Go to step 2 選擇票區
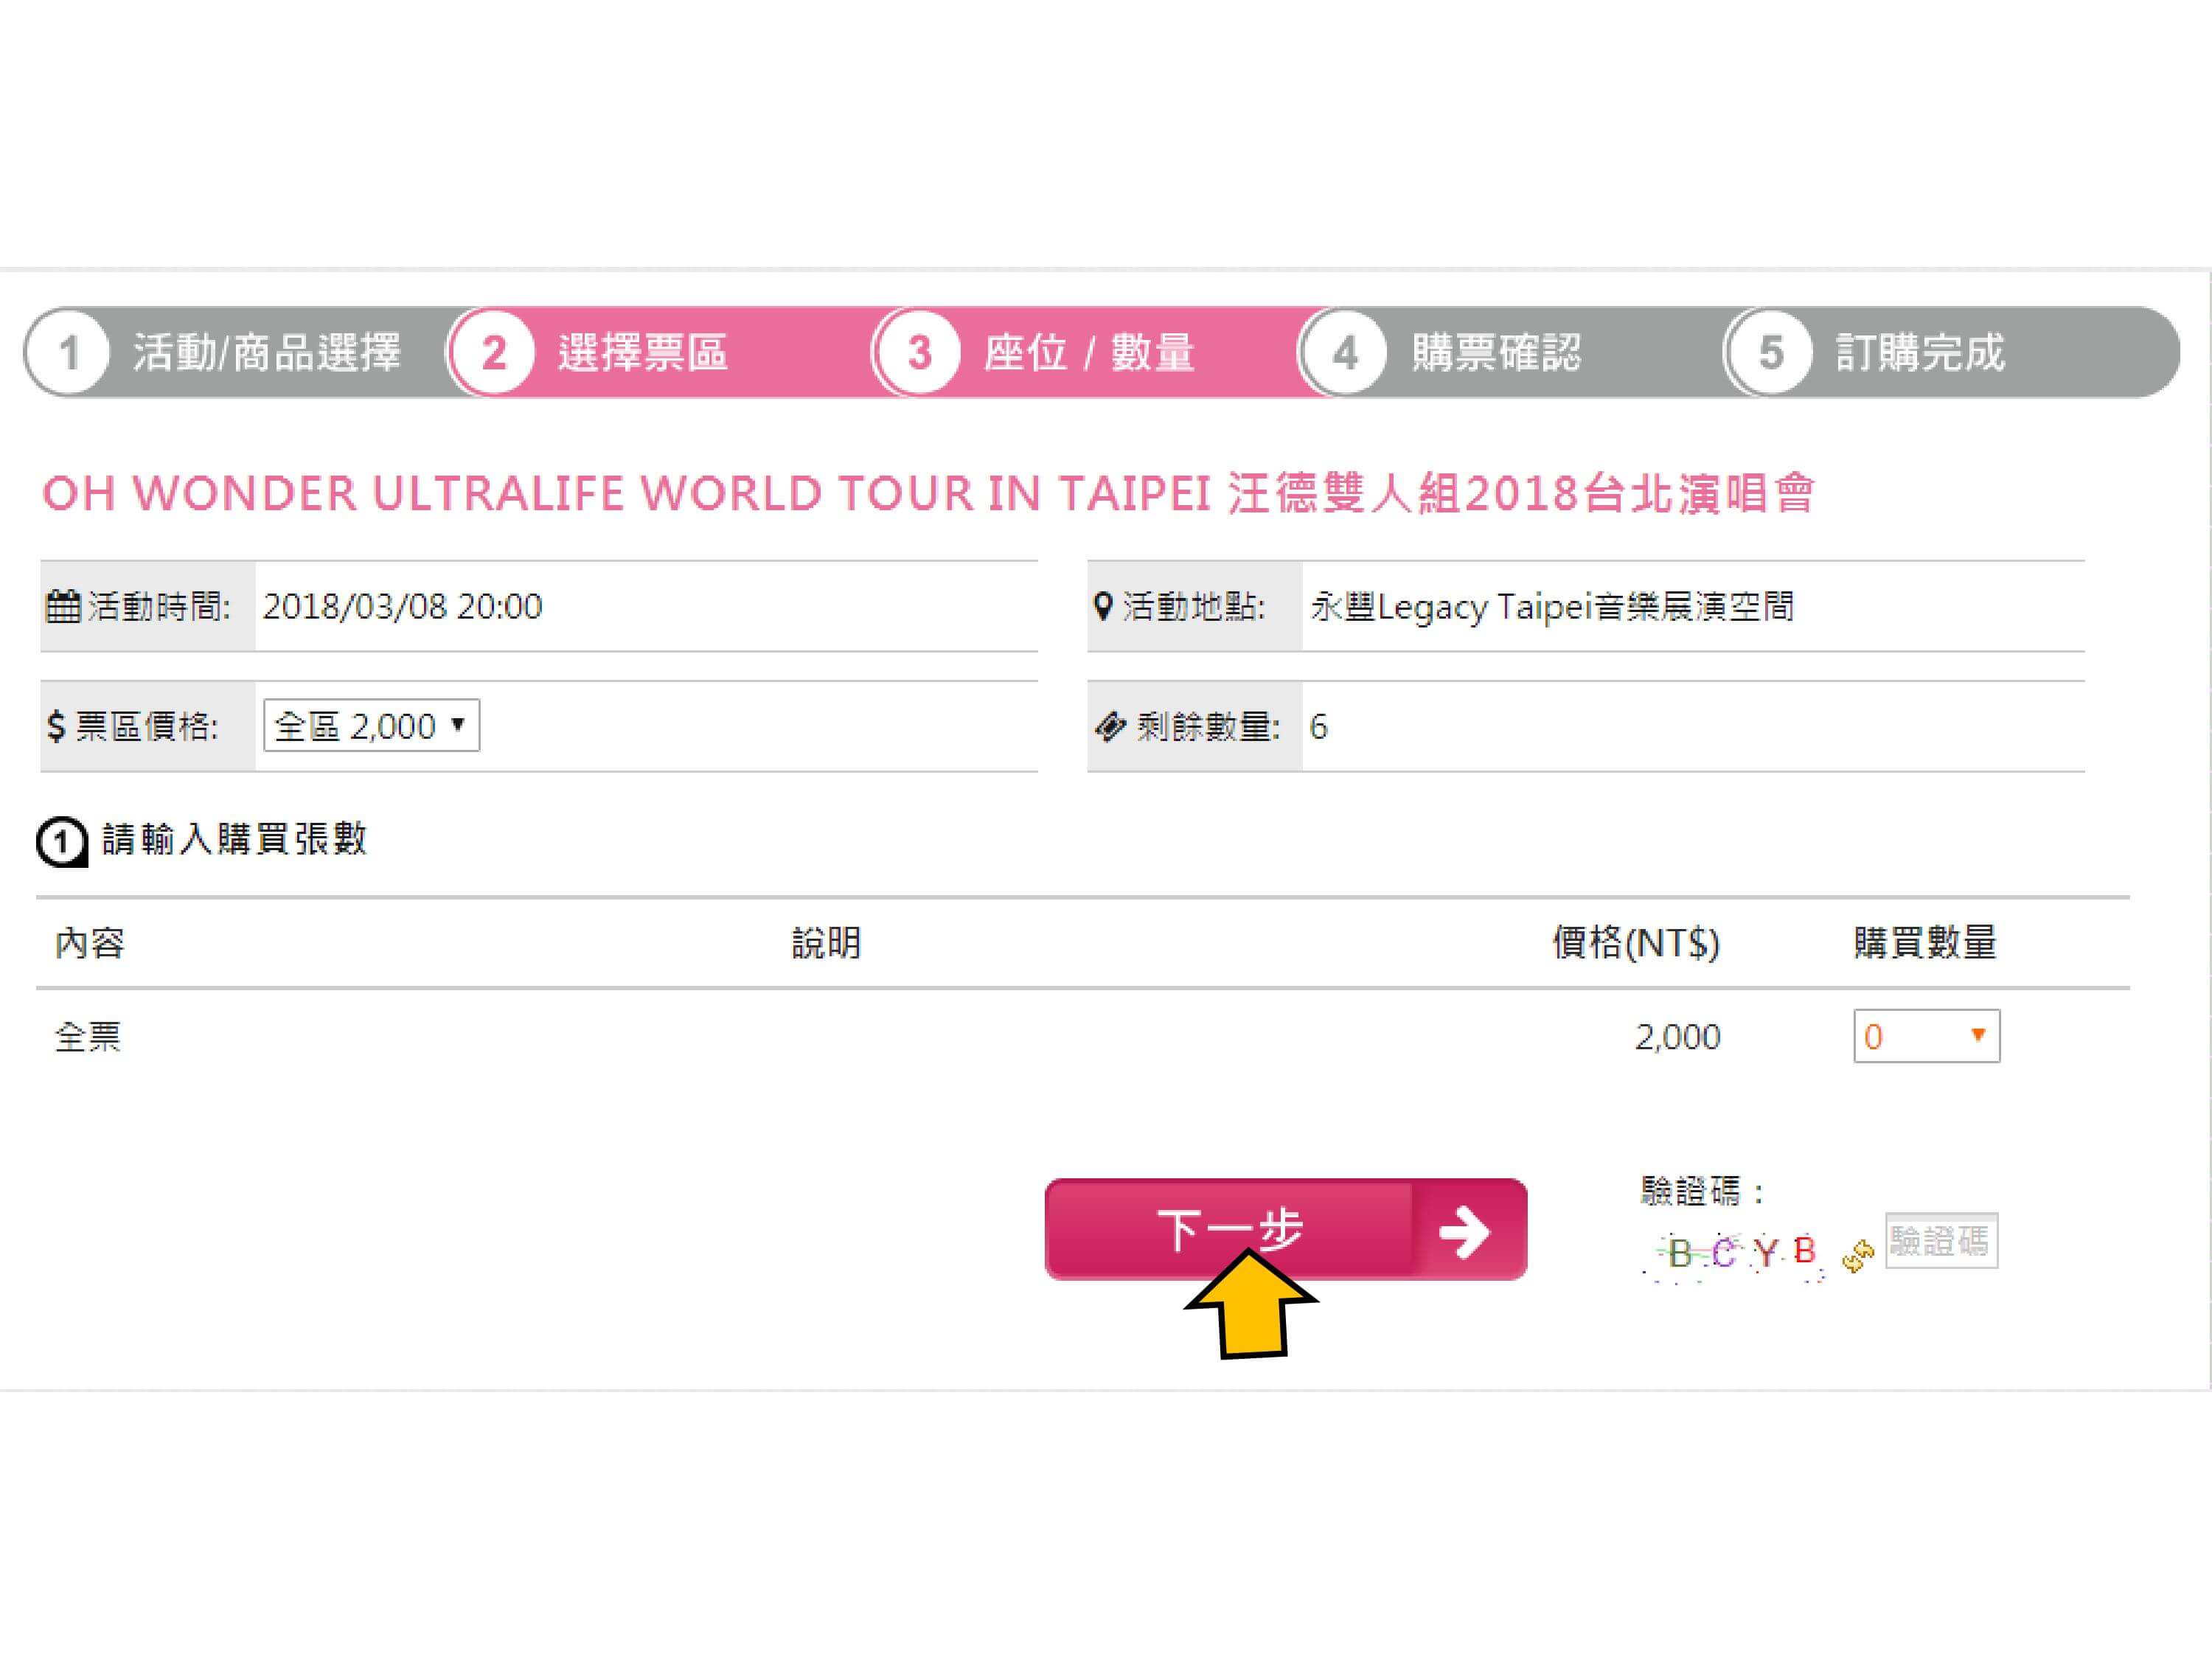 click(x=642, y=352)
